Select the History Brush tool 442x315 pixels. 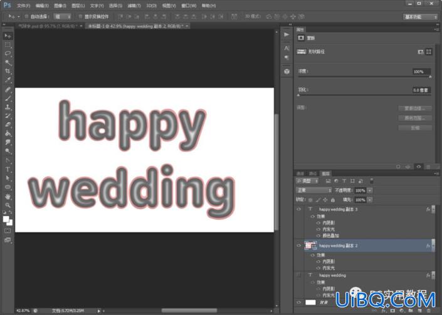pyautogui.click(x=8, y=116)
